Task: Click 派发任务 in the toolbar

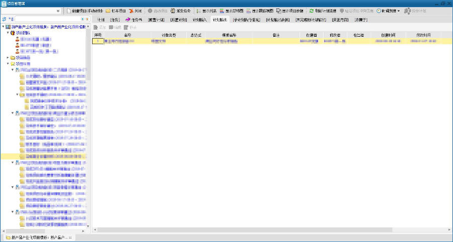Action: click(x=181, y=11)
